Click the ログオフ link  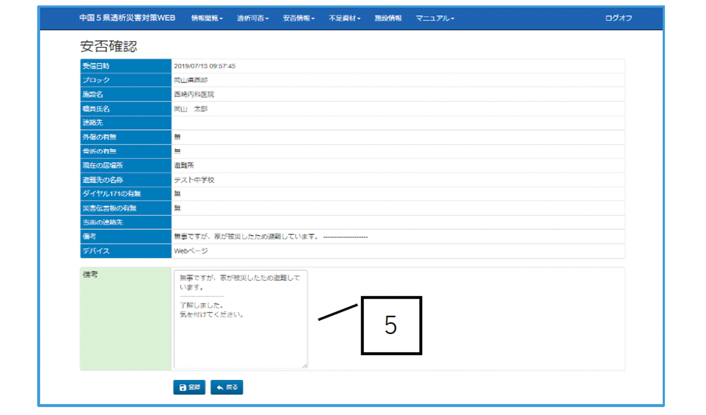point(618,18)
